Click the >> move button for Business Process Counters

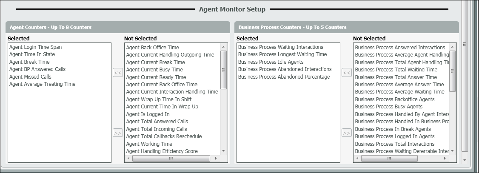pyautogui.click(x=347, y=133)
